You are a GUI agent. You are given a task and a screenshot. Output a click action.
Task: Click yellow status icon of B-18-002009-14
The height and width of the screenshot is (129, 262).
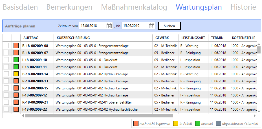(16, 74)
